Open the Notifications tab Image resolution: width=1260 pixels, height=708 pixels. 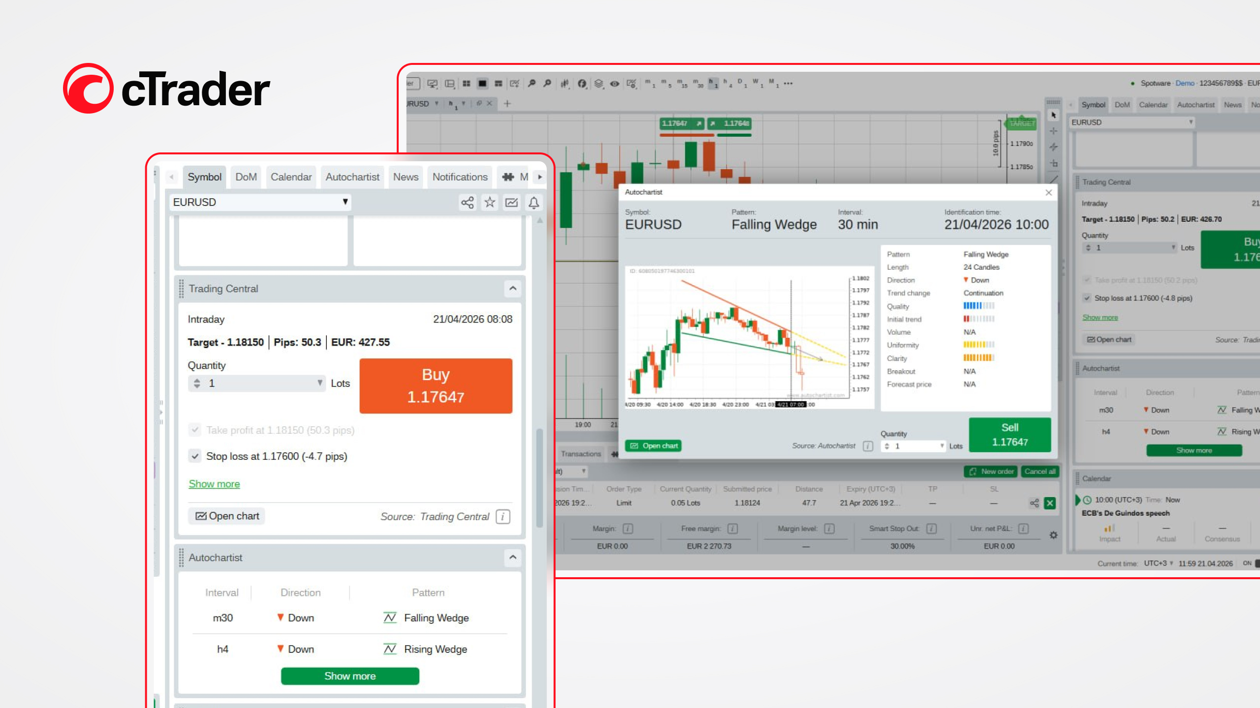460,177
